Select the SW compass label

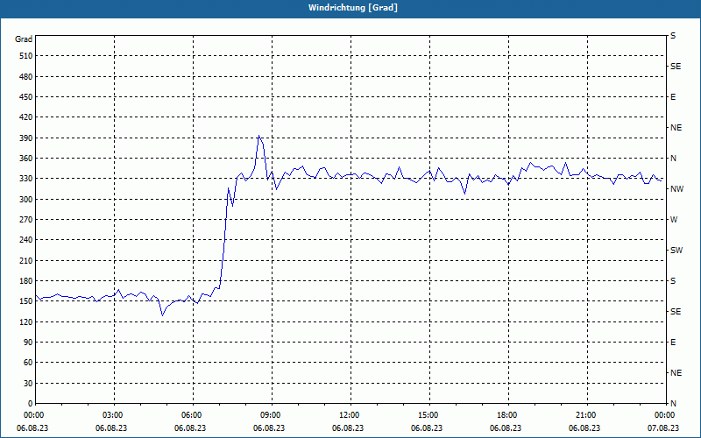coord(676,251)
